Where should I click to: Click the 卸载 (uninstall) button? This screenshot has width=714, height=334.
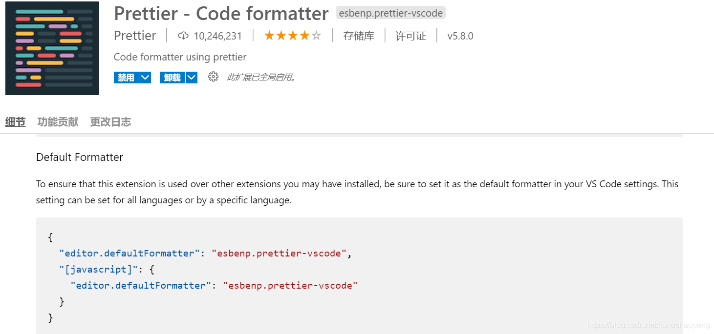coord(172,78)
